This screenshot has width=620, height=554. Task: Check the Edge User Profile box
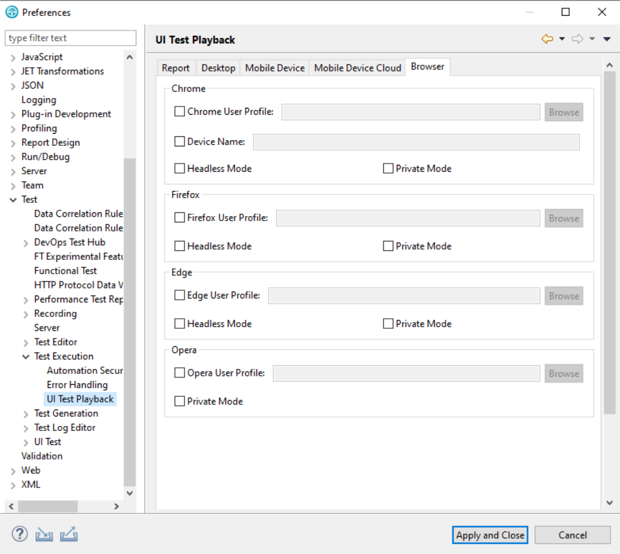180,295
